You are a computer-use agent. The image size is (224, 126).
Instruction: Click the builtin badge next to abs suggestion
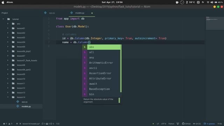click(x=85, y=47)
